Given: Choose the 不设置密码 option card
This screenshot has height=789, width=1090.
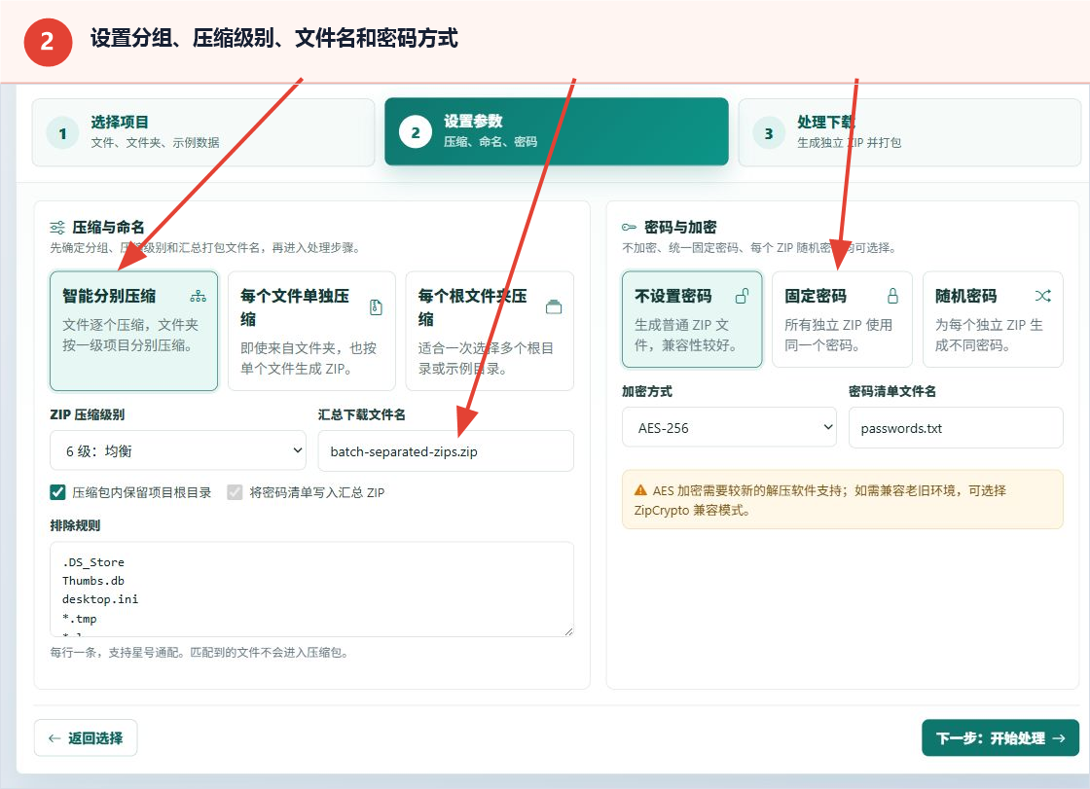Looking at the screenshot, I should (692, 319).
